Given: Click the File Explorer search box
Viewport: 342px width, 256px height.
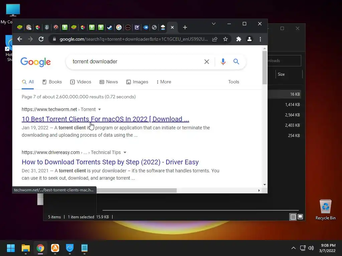Looking at the screenshot, I should pos(285,61).
